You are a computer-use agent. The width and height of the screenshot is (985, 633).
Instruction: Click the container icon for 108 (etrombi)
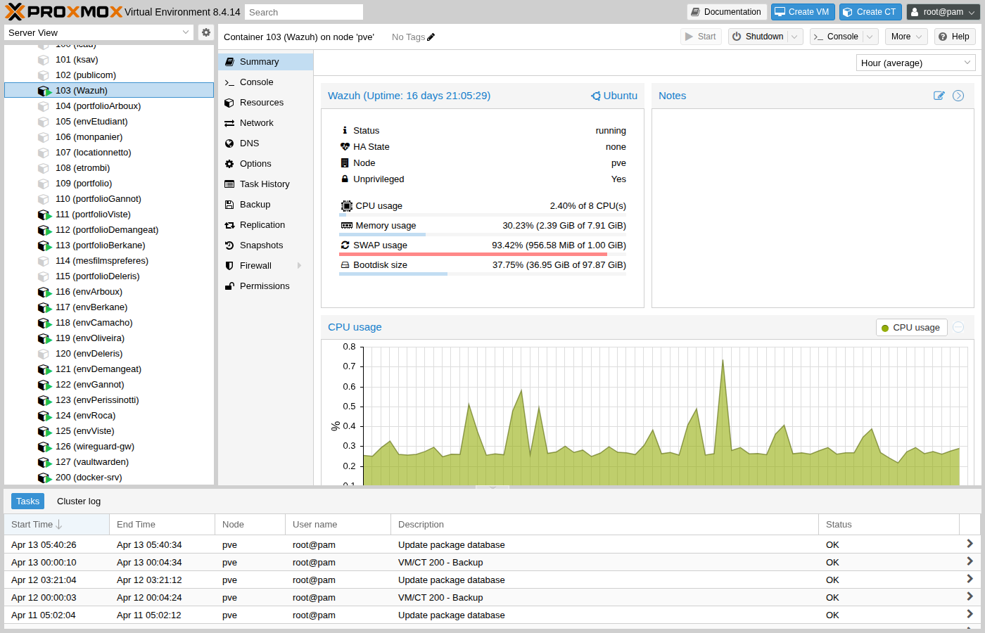tap(44, 168)
